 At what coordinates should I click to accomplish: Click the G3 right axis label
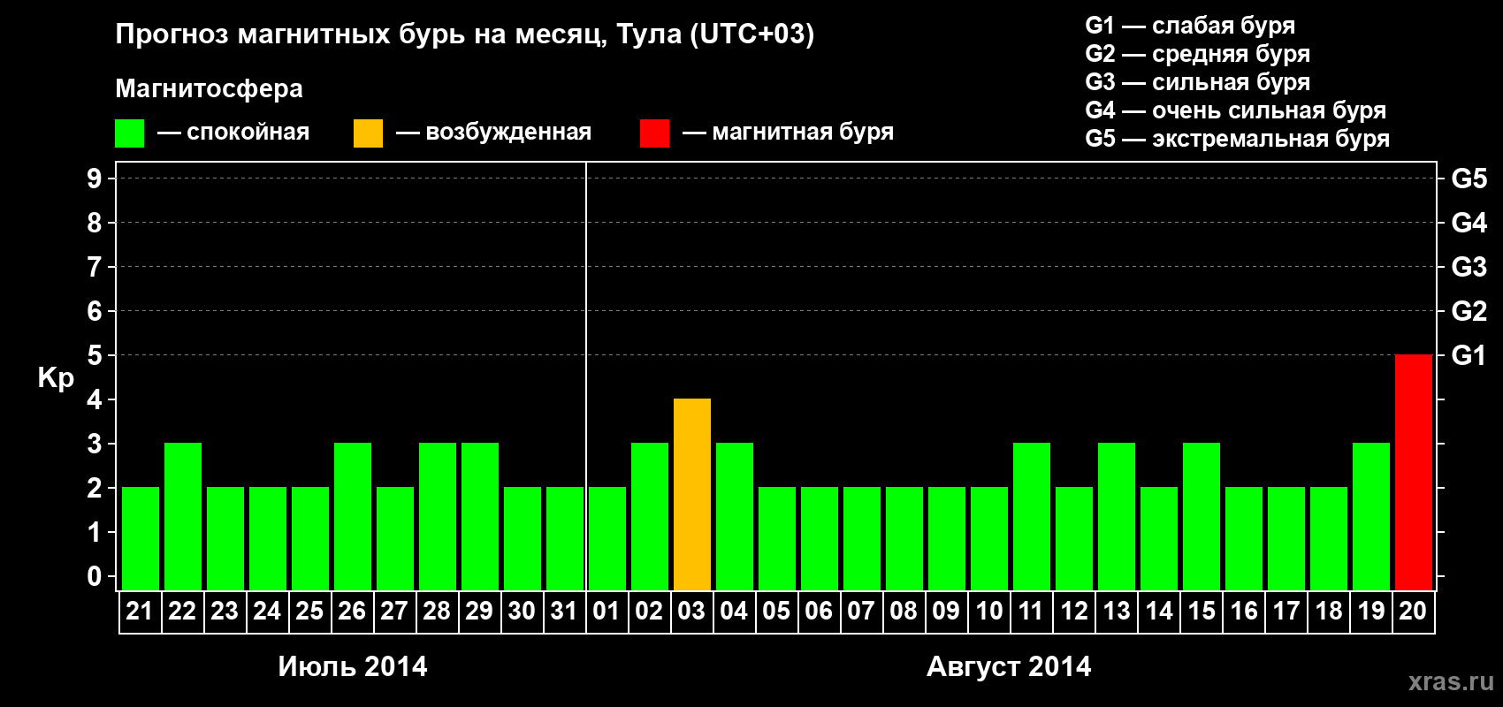(1469, 267)
